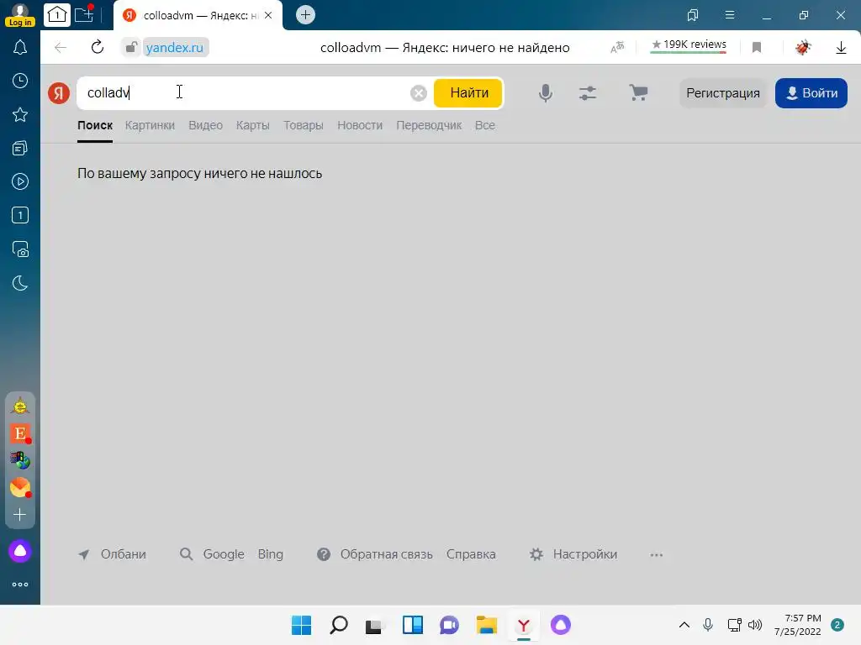
Task: Click the Регистрация button
Action: 723,93
